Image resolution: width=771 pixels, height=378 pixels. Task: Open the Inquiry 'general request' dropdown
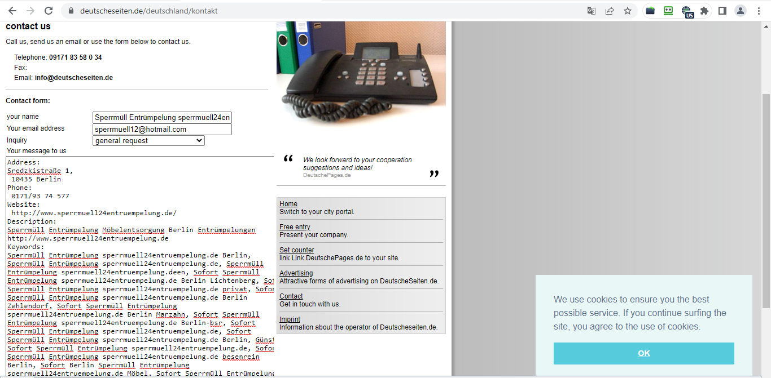(x=148, y=141)
